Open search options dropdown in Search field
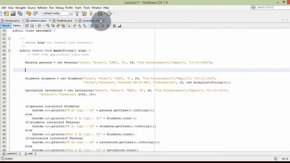290x163 pixels. coord(253,7)
